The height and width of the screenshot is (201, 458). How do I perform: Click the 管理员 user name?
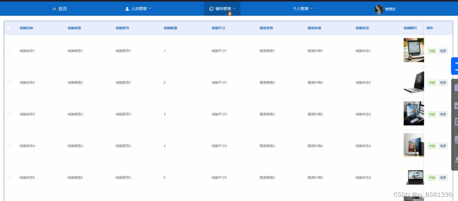390,9
